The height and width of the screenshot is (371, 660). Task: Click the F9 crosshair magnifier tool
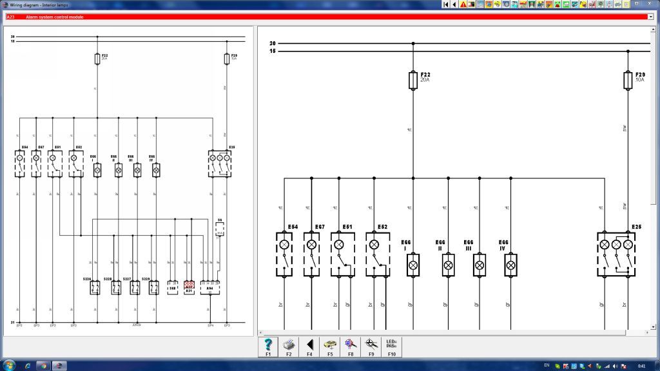pyautogui.click(x=371, y=347)
